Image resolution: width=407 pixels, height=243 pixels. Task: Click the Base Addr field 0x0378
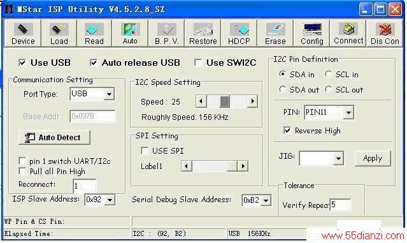(92, 116)
